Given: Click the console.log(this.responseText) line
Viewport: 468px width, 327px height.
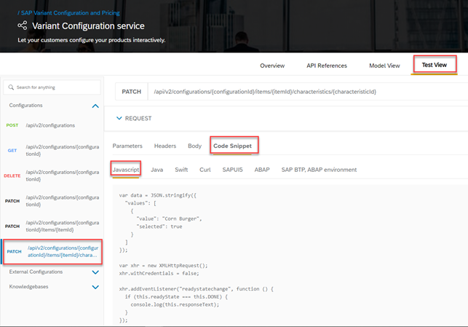Looking at the screenshot, I should 175,304.
